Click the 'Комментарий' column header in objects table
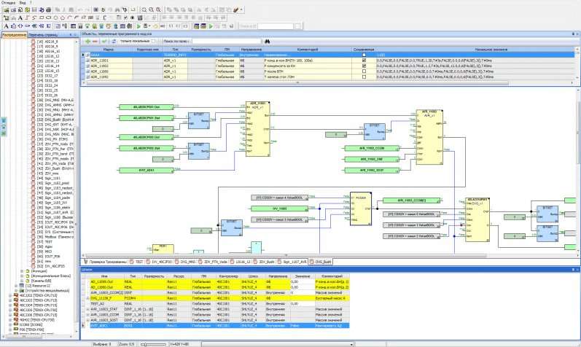The height and width of the screenshot is (347, 581). click(x=307, y=50)
